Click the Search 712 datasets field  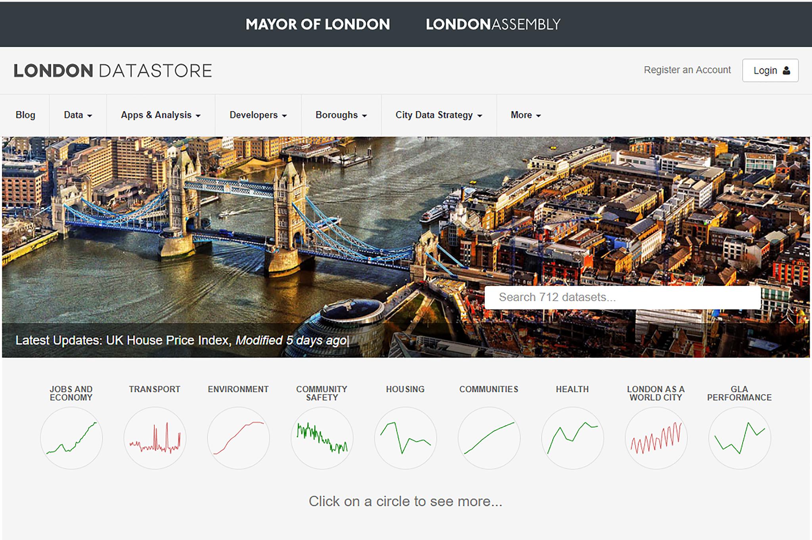[622, 297]
